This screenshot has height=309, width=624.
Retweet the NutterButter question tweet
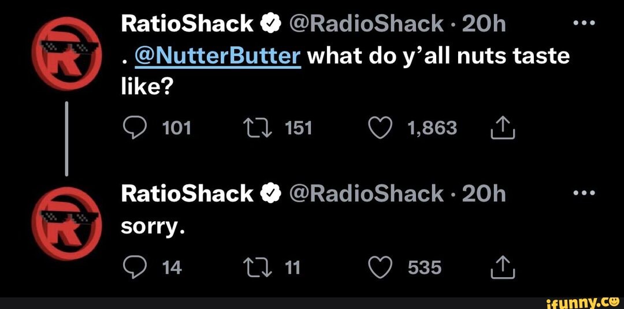(258, 128)
